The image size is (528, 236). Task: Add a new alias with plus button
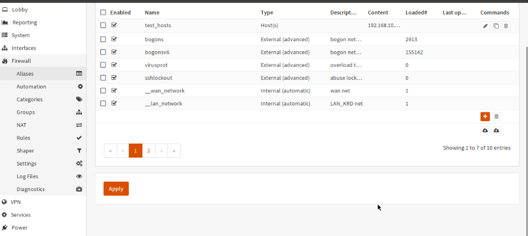click(485, 117)
